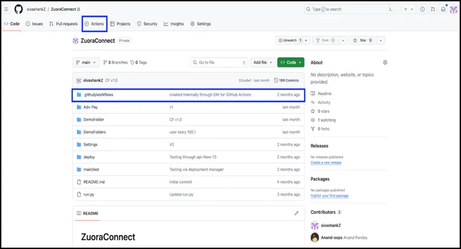This screenshot has width=461, height=249.
Task: Switch to the Pull requests tab
Action: click(x=63, y=24)
